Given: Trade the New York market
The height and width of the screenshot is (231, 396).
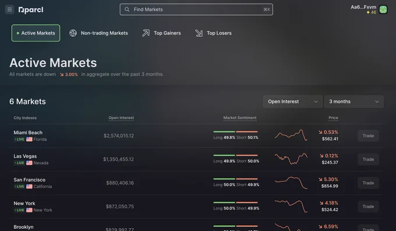Looking at the screenshot, I should click(x=368, y=206).
